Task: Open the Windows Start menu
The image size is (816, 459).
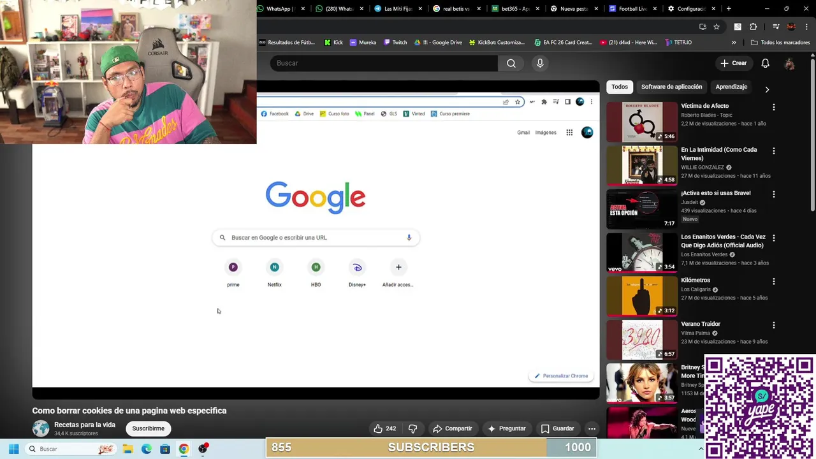Action: pyautogui.click(x=13, y=449)
